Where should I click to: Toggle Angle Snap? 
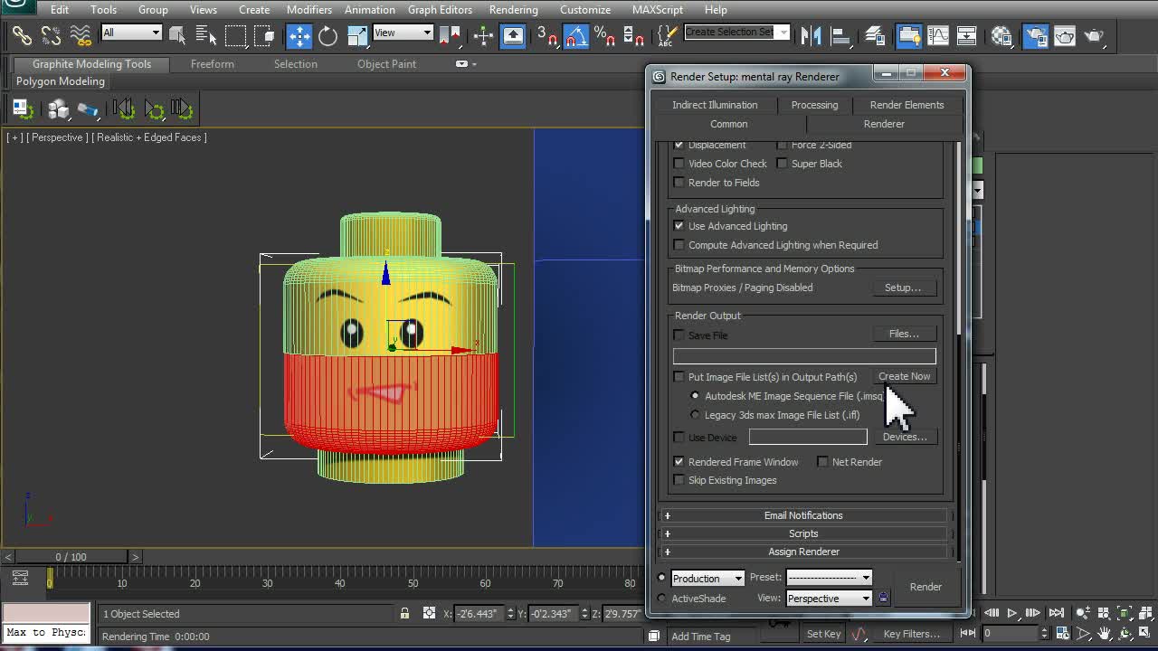(x=576, y=36)
